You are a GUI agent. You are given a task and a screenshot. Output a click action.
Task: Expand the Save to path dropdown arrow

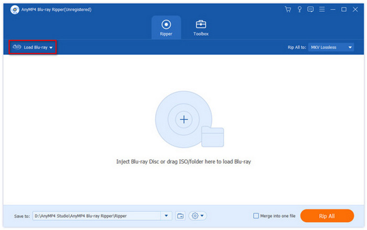point(167,216)
